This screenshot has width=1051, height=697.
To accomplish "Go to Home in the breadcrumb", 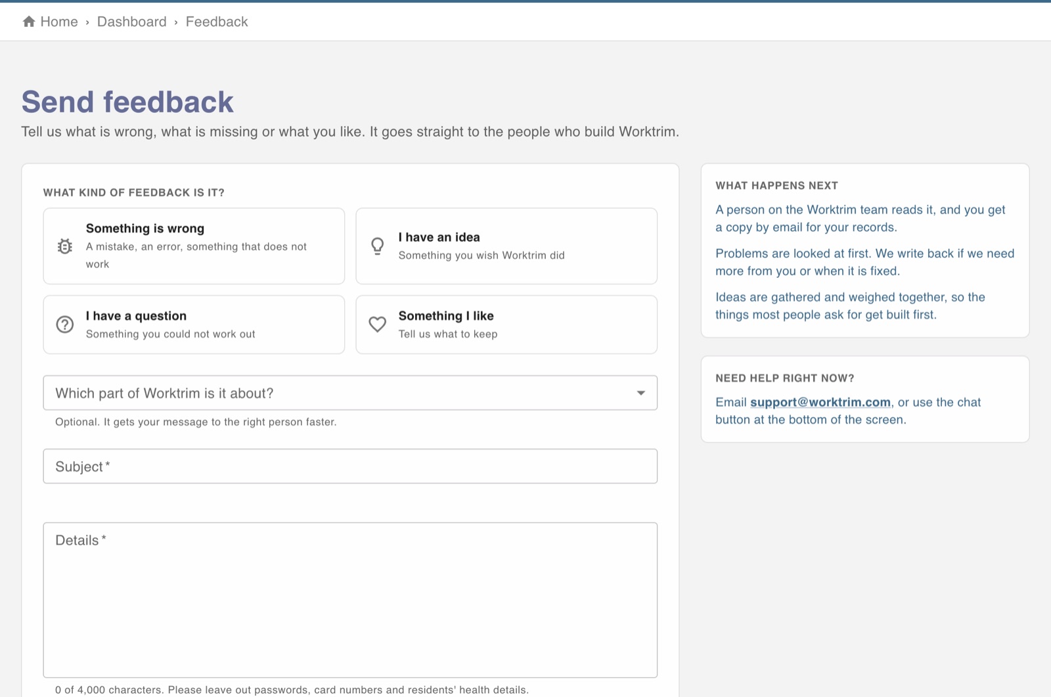I will [58, 22].
